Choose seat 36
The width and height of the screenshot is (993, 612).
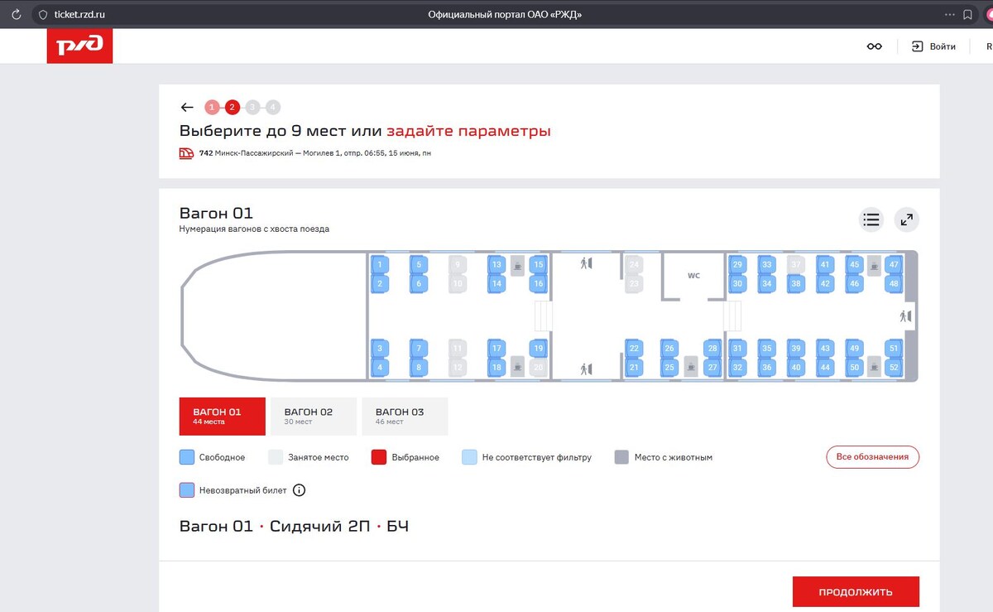point(767,367)
